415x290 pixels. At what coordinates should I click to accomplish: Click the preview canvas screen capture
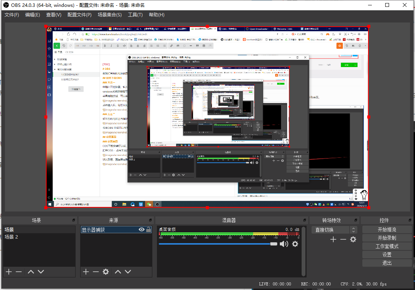pos(207,117)
